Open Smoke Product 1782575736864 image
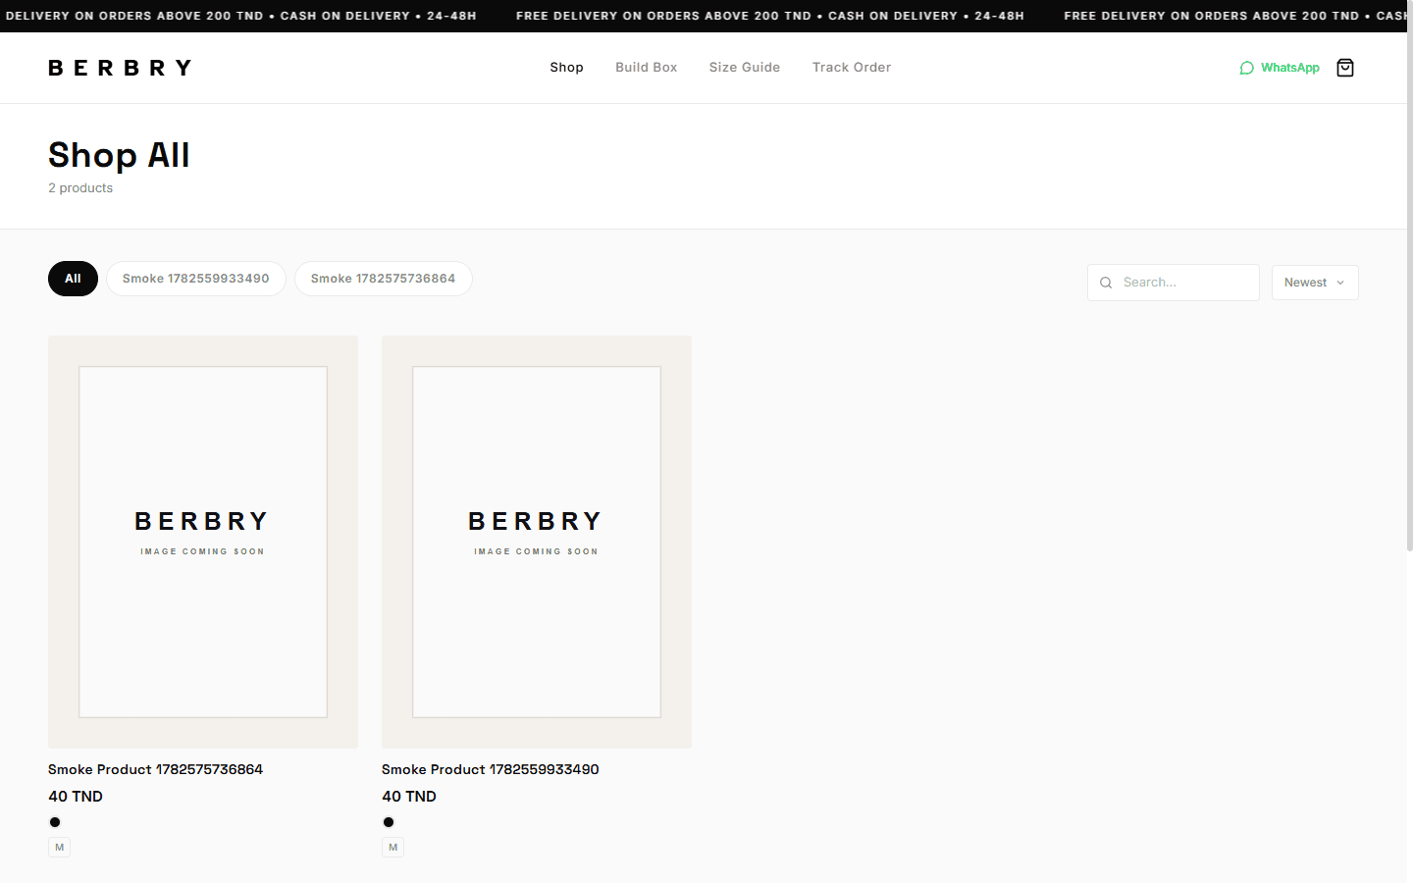The image size is (1413, 883). click(203, 542)
